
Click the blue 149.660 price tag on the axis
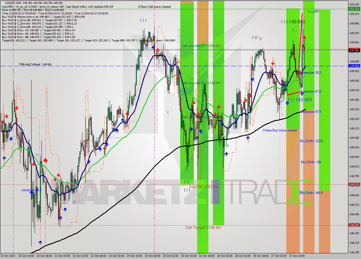355,66
